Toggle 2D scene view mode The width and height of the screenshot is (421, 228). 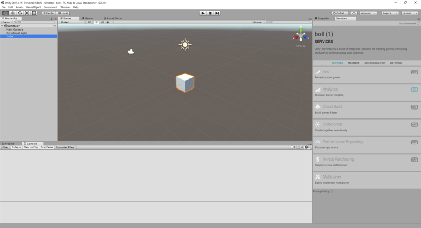[x=89, y=22]
